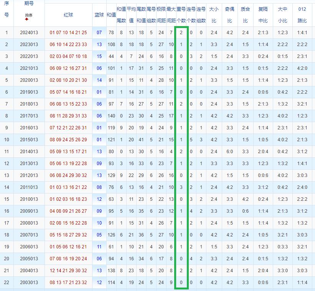Click the 重号个数 column header
The image size is (315, 291).
click(181, 15)
